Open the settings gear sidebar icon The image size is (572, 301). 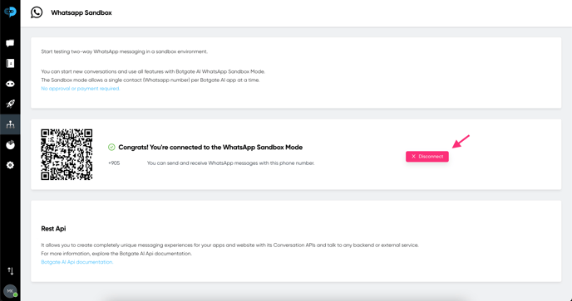tap(10, 165)
